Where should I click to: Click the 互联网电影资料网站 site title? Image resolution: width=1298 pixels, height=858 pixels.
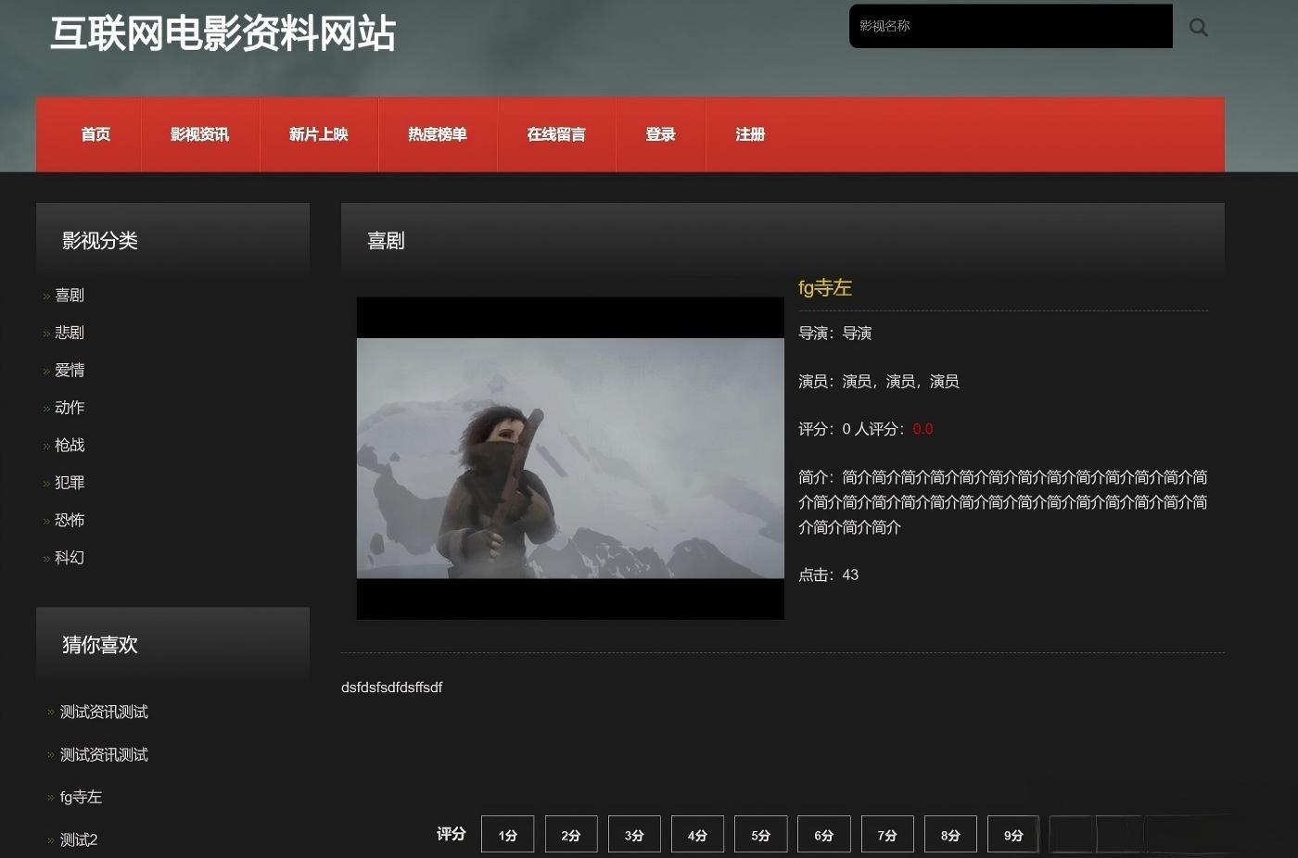coord(223,33)
